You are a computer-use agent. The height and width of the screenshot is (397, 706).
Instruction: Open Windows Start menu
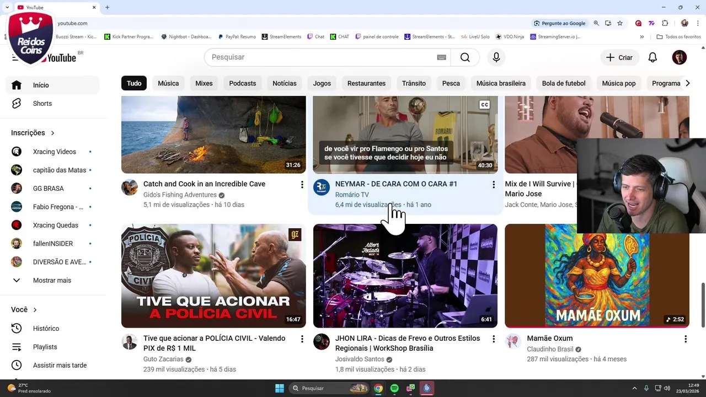280,388
